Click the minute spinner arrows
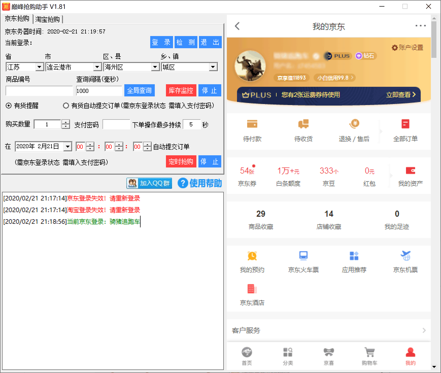This screenshot has height=373, width=441. tap(119, 147)
